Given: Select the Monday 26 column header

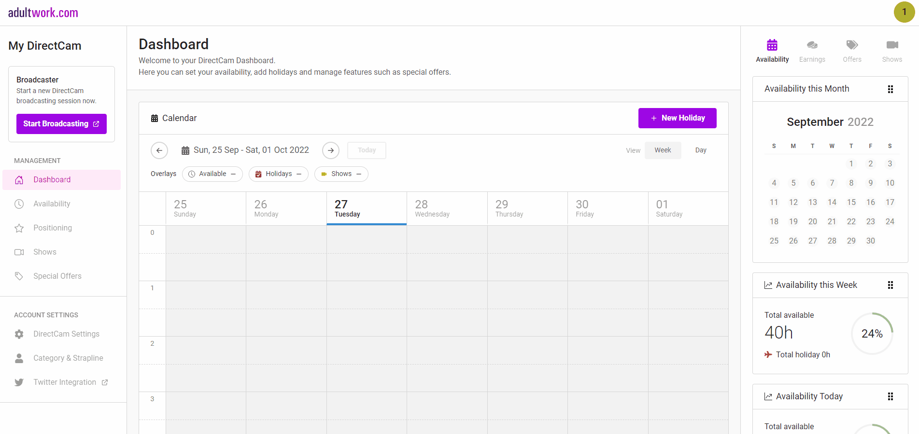Looking at the screenshot, I should coord(286,209).
